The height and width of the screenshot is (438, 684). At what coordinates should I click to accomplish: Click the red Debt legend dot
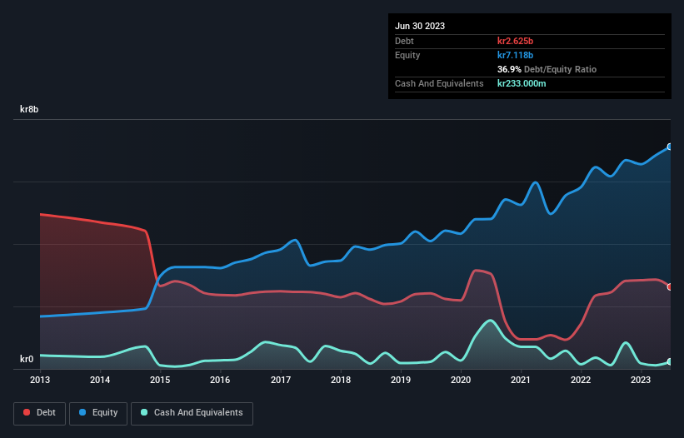27,412
